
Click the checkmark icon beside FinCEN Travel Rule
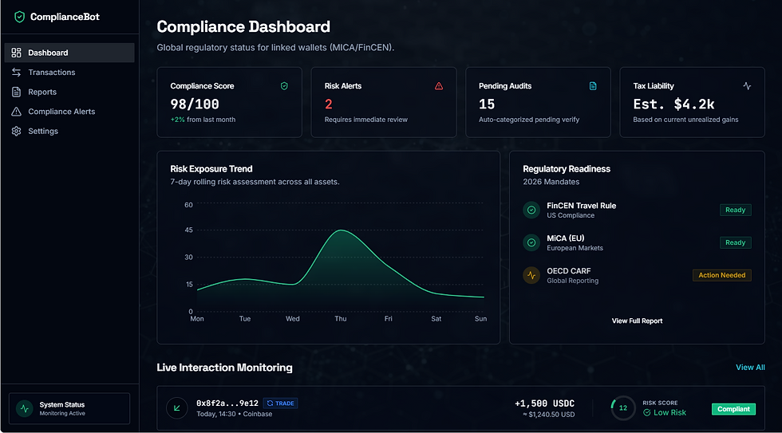click(x=531, y=210)
